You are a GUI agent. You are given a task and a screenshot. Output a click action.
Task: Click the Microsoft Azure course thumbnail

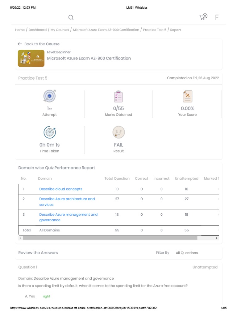(x=31, y=58)
